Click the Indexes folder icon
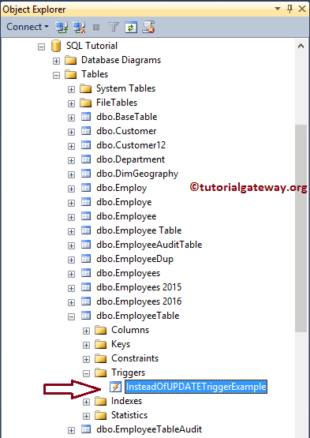Image resolution: width=310 pixels, height=438 pixels. pyautogui.click(x=100, y=401)
